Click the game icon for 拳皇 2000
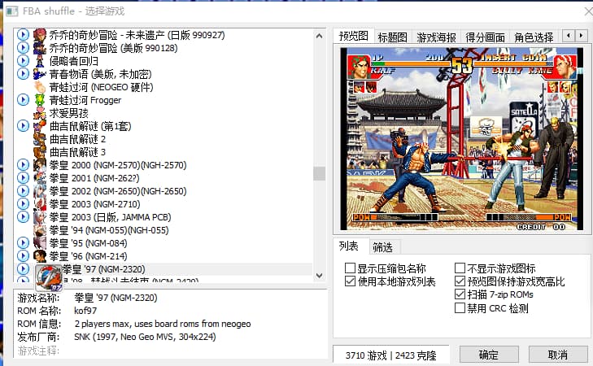 (39, 165)
